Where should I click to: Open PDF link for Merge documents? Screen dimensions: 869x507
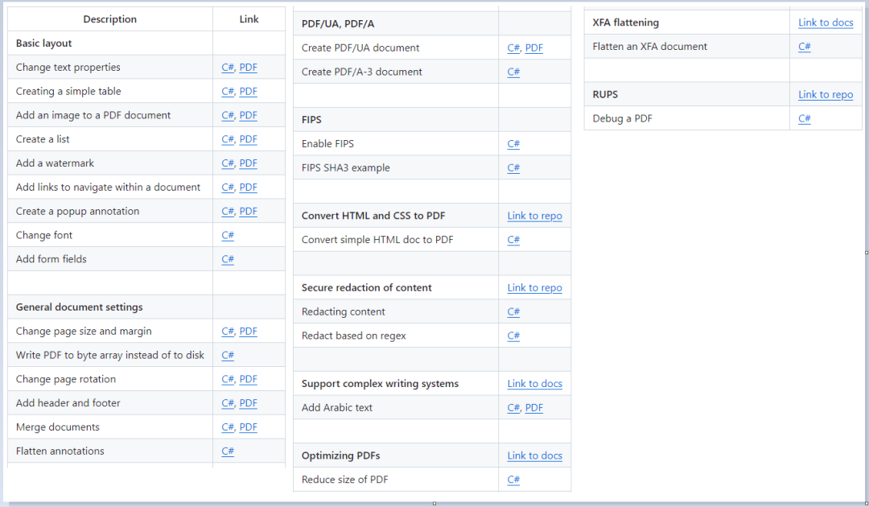(x=249, y=427)
